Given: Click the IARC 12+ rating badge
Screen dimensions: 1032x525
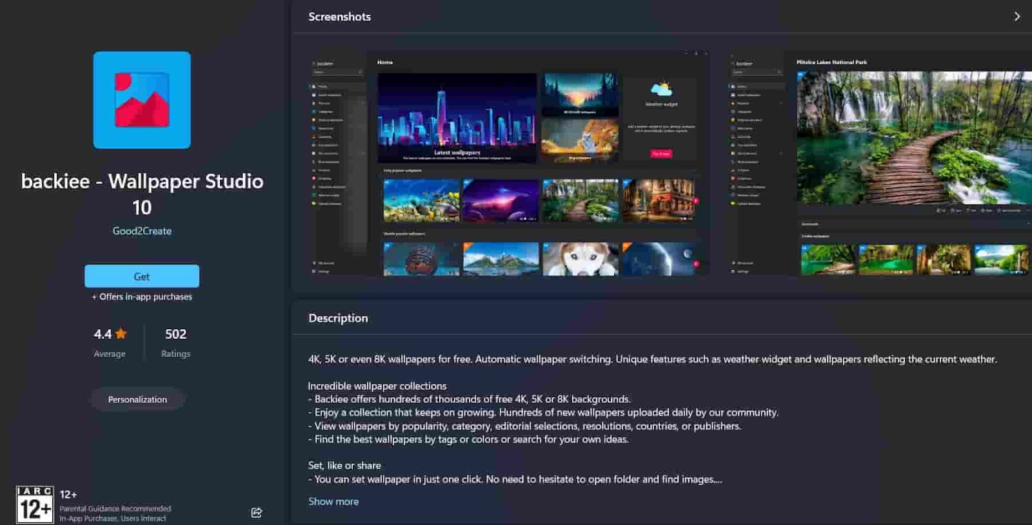Looking at the screenshot, I should pos(35,504).
